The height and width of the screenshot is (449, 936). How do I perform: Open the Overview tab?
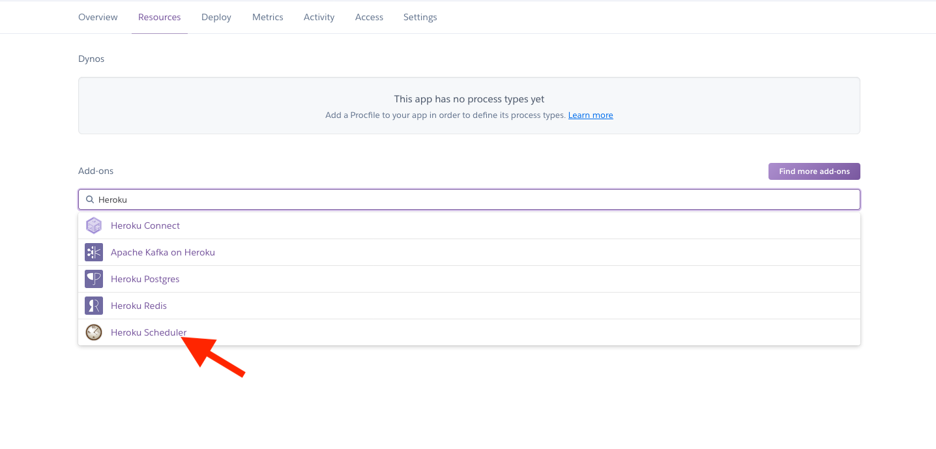point(98,17)
